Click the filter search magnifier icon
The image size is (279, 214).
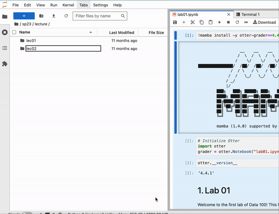tap(123, 16)
